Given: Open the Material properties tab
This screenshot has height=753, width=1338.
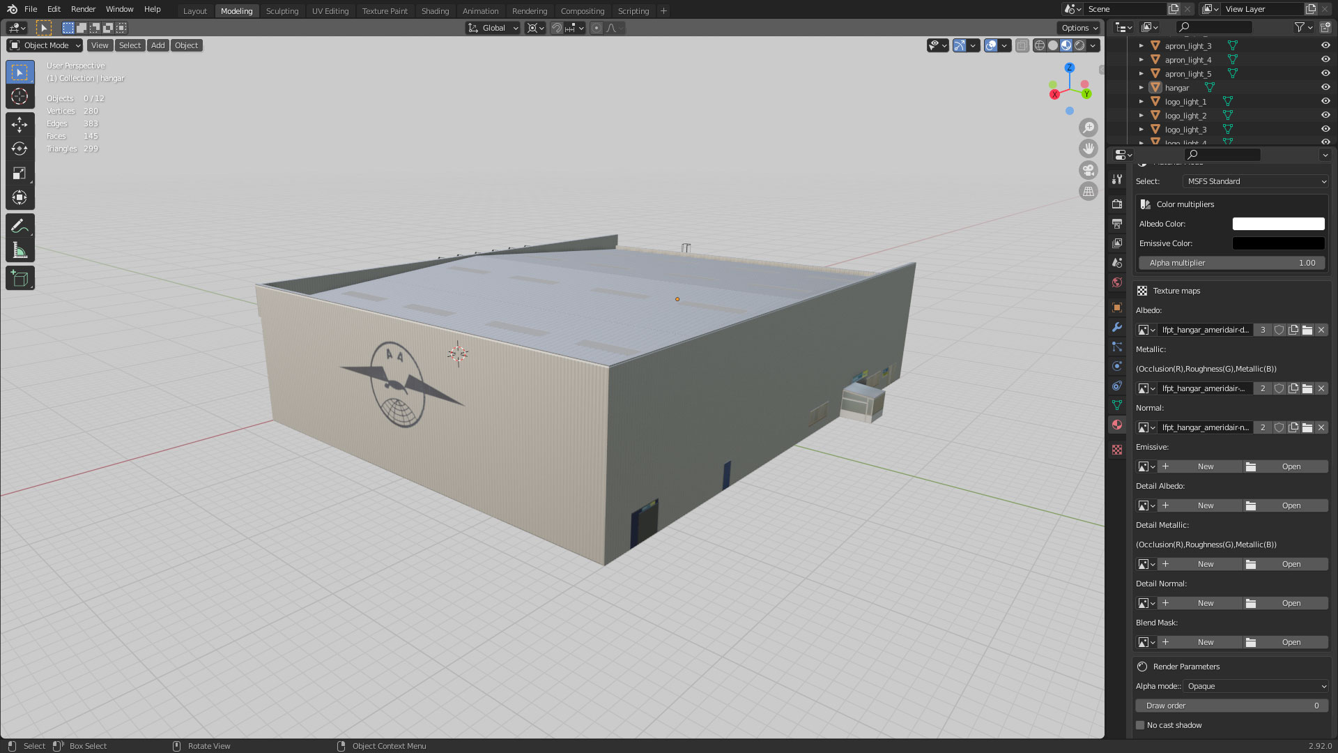Looking at the screenshot, I should [x=1117, y=425].
